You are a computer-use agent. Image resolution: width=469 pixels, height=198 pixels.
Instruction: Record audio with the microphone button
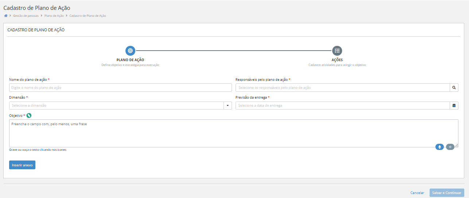click(x=439, y=147)
